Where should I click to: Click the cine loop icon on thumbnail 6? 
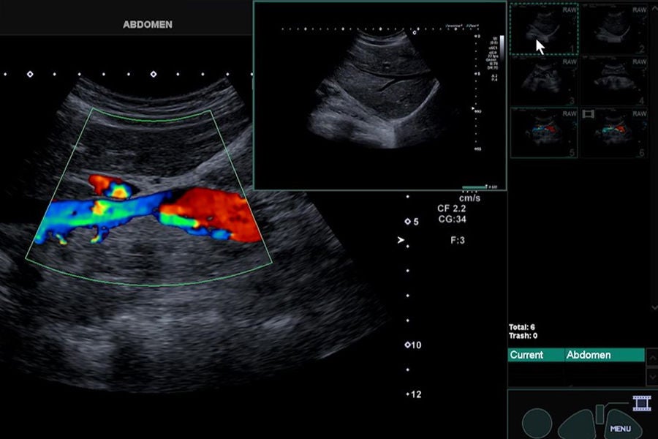tap(589, 114)
